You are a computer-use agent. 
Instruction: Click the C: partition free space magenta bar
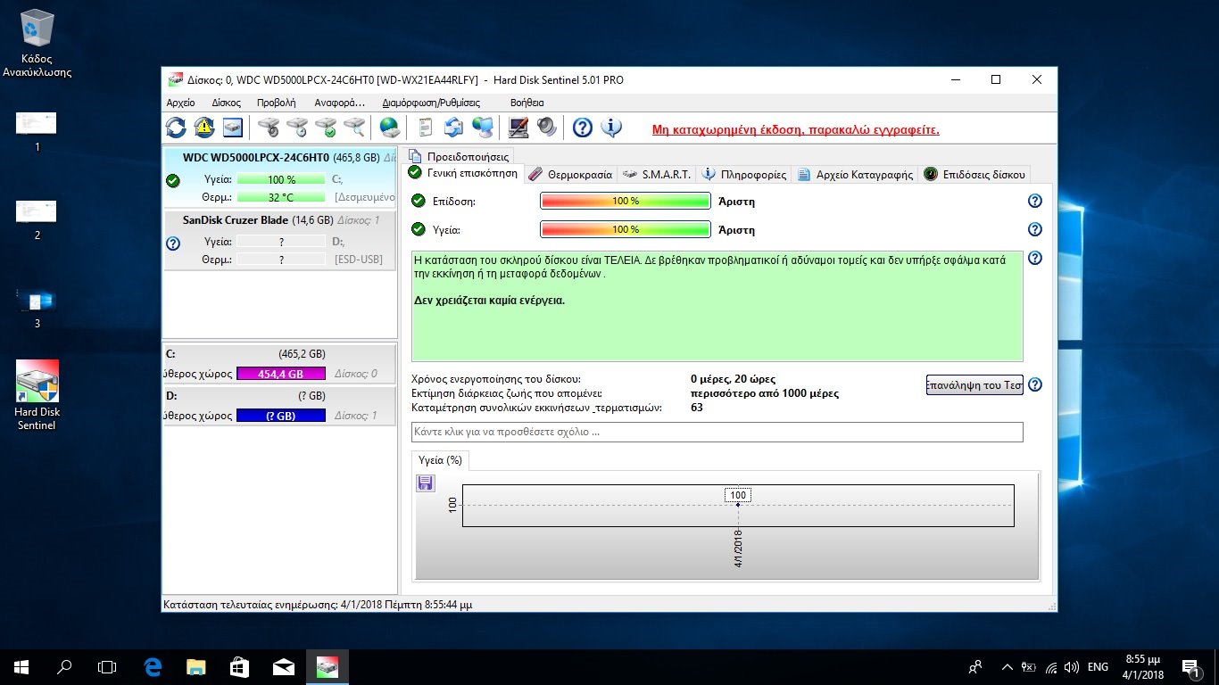click(x=281, y=374)
